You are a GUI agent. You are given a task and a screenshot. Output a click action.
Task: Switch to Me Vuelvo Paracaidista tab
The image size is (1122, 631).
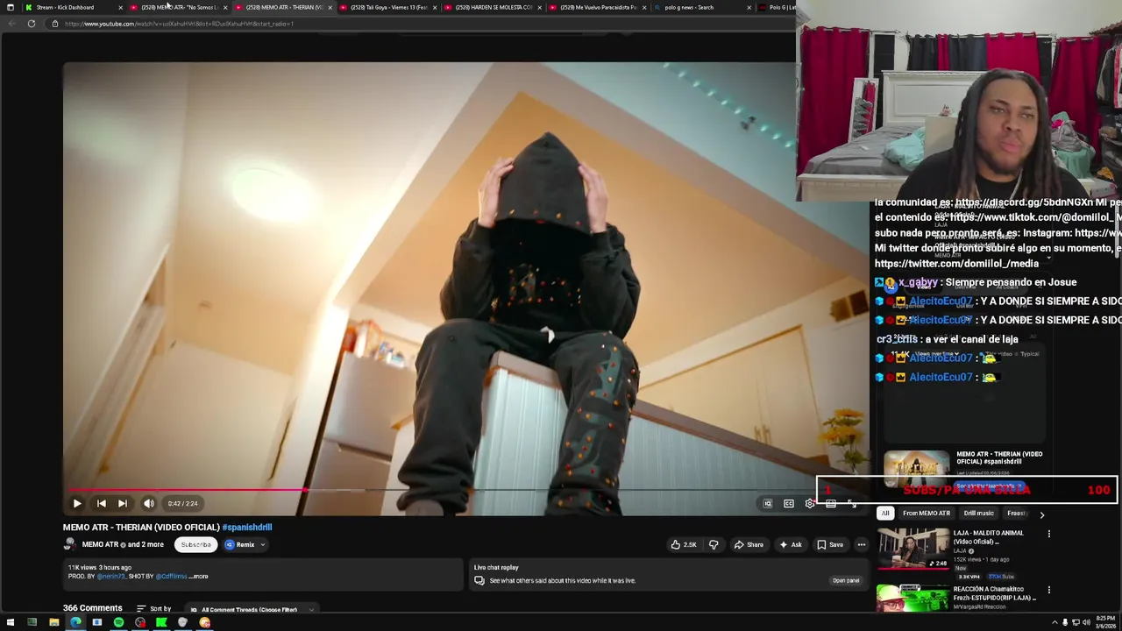point(598,7)
